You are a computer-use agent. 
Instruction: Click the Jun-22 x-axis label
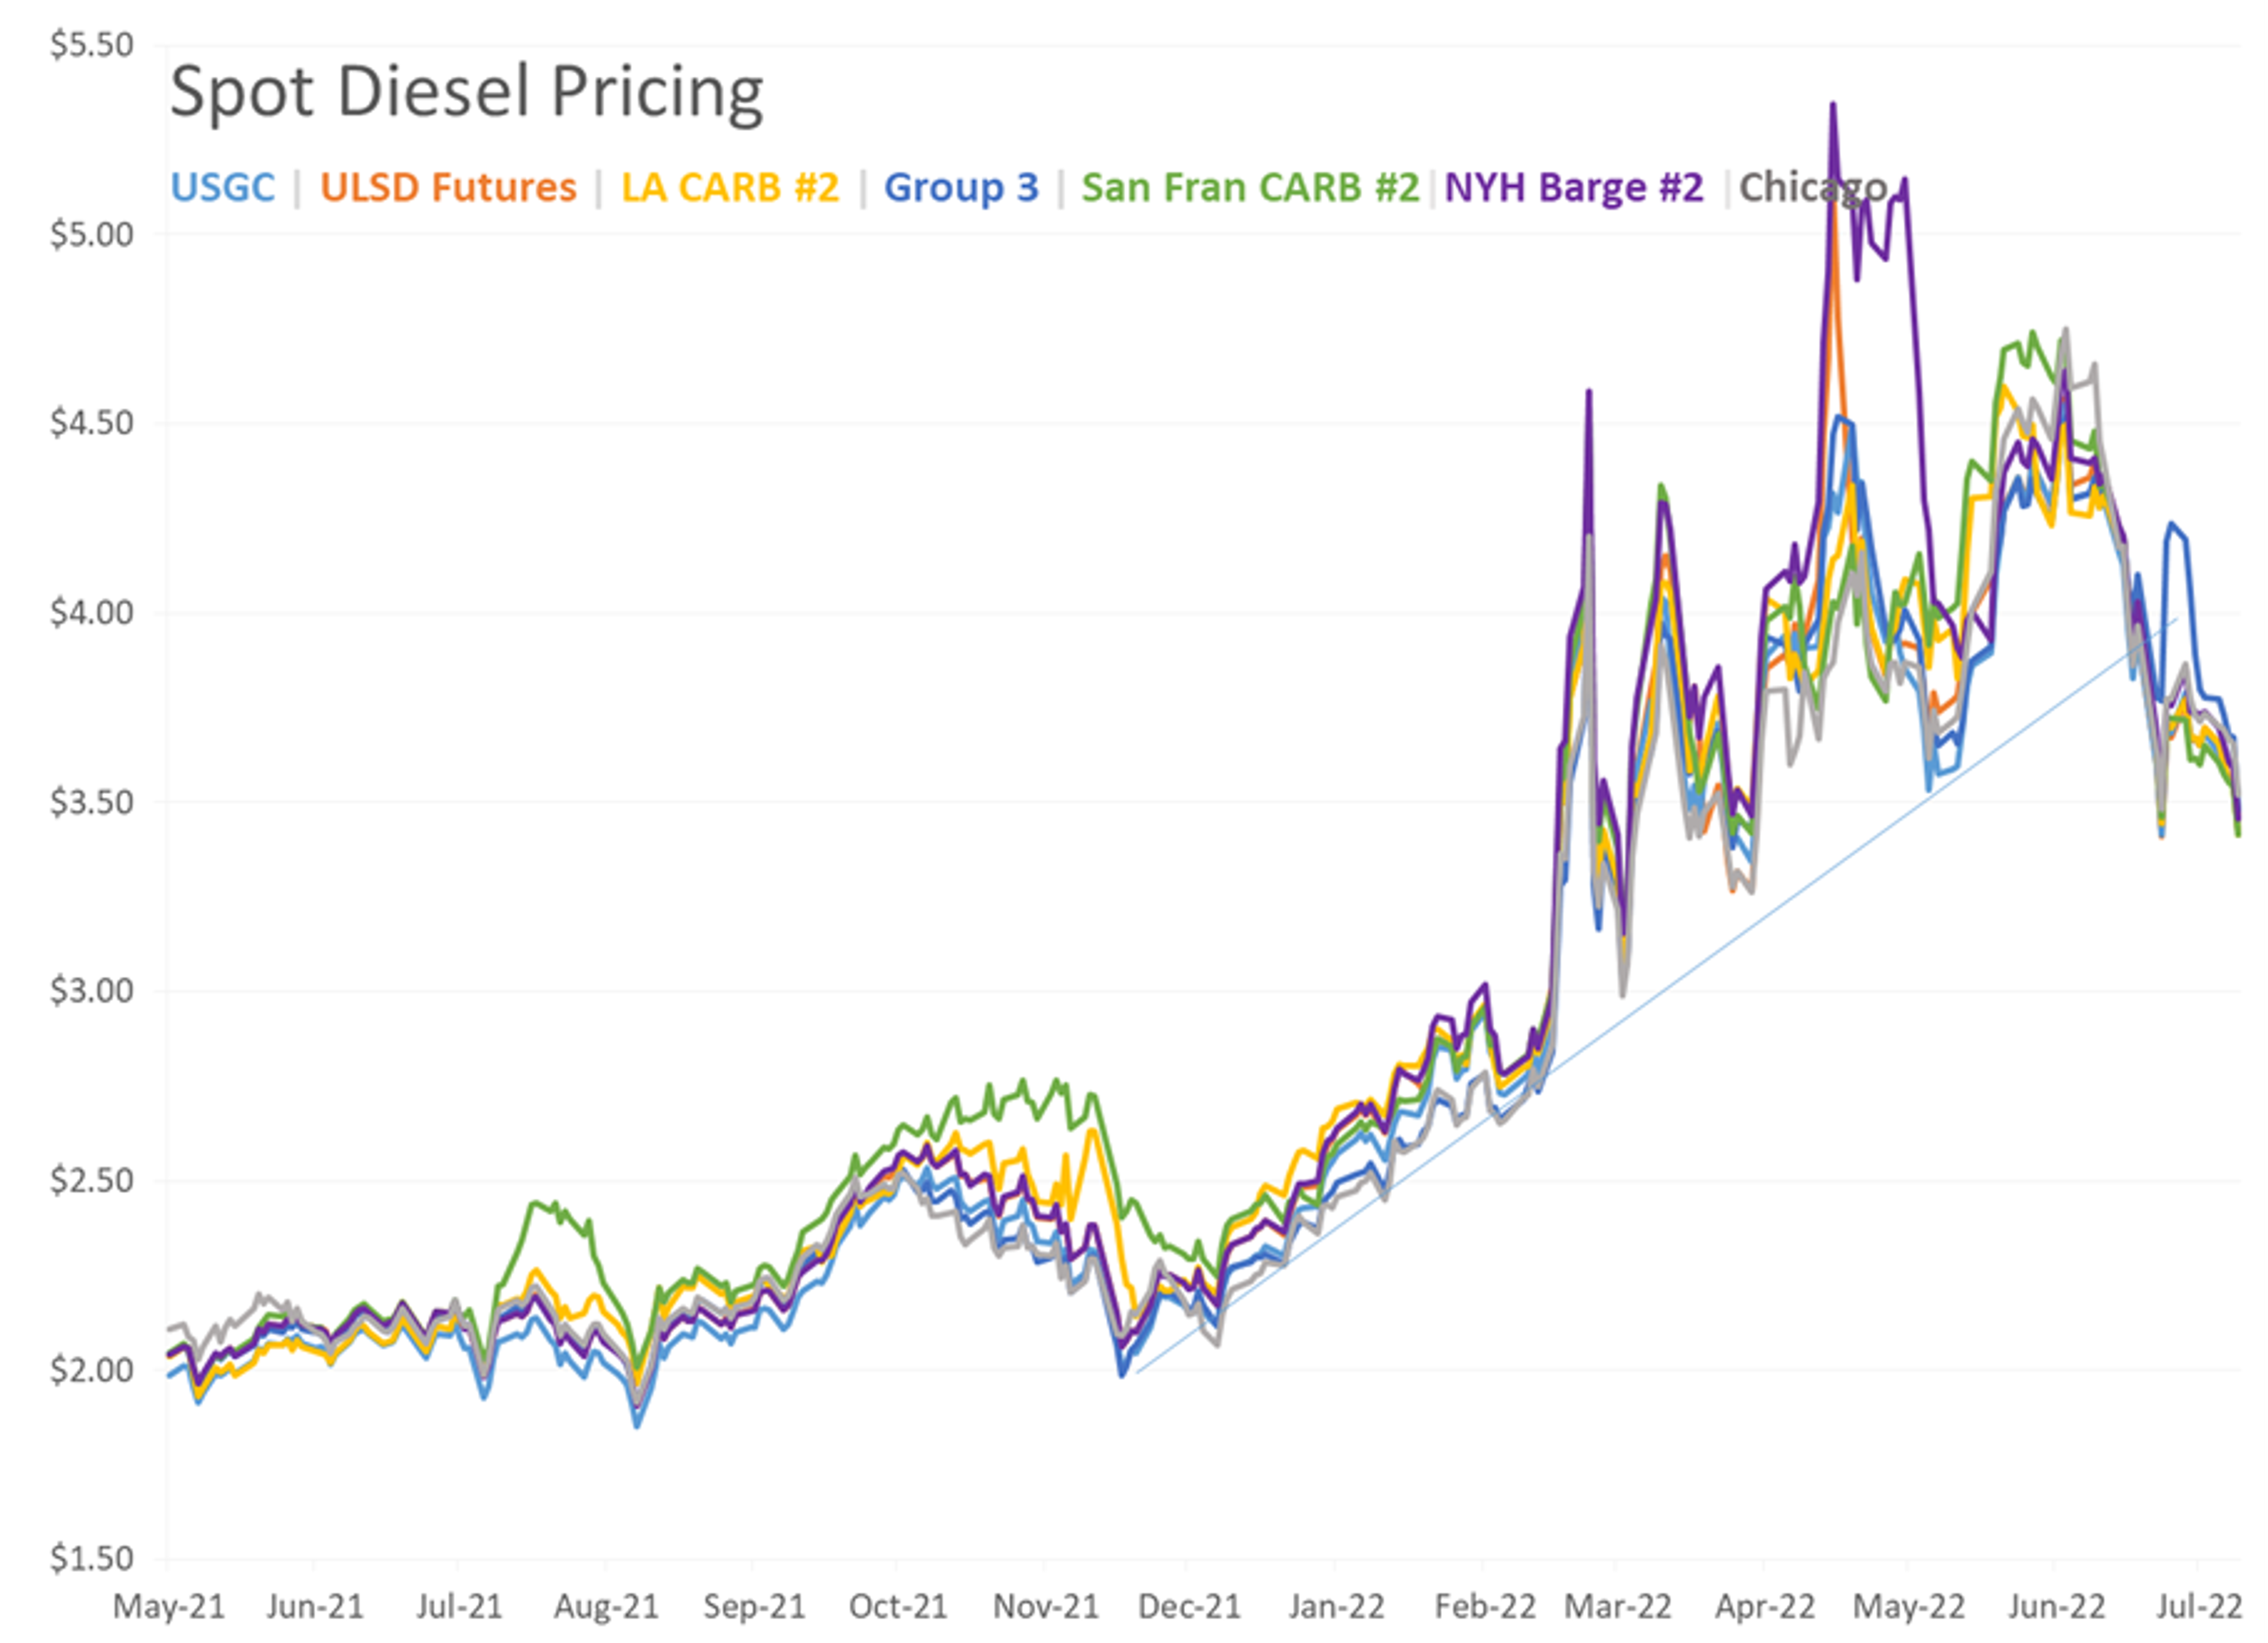pos(2056,1607)
